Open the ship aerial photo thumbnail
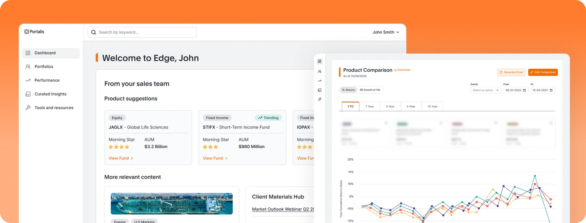The image size is (586, 223). point(172,204)
